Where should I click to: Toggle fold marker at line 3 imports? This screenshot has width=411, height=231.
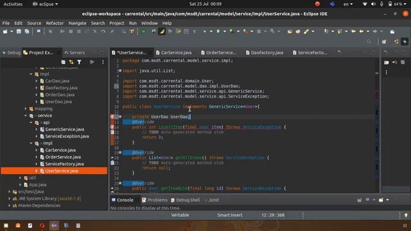[x=120, y=71]
